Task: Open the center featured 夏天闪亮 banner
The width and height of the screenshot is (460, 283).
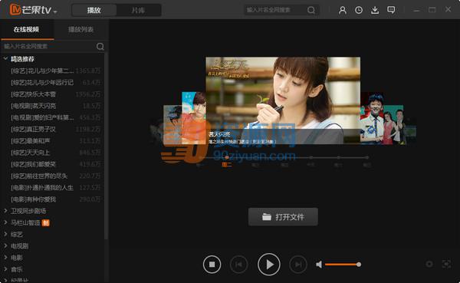Action: (283, 100)
